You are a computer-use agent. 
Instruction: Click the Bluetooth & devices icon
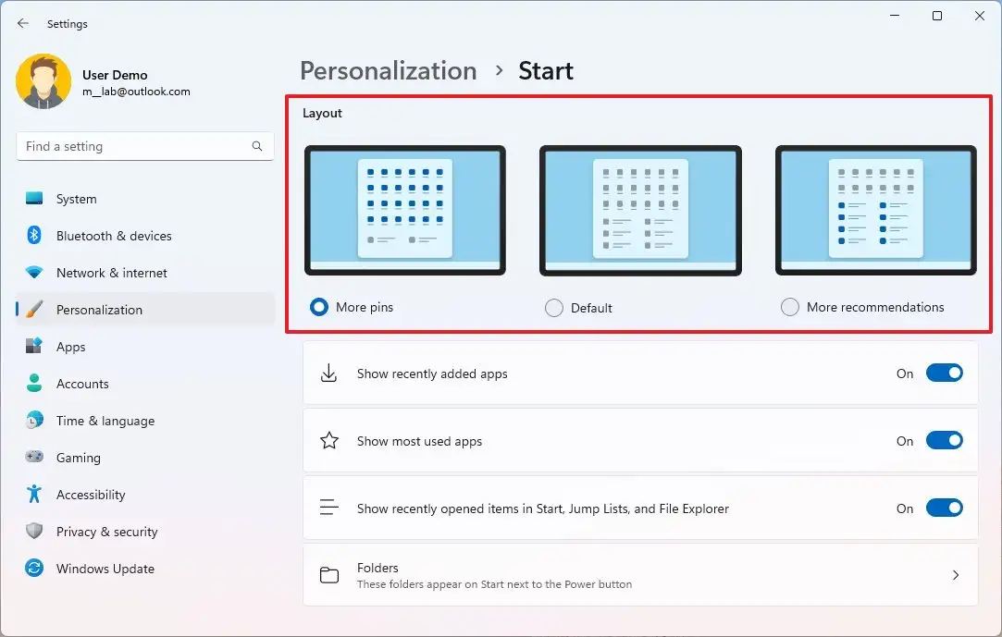(x=34, y=236)
